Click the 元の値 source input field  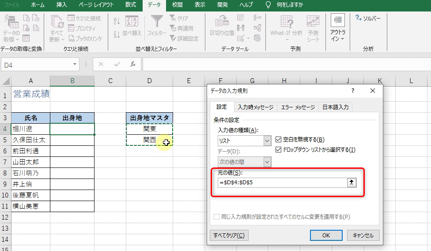[282, 183]
